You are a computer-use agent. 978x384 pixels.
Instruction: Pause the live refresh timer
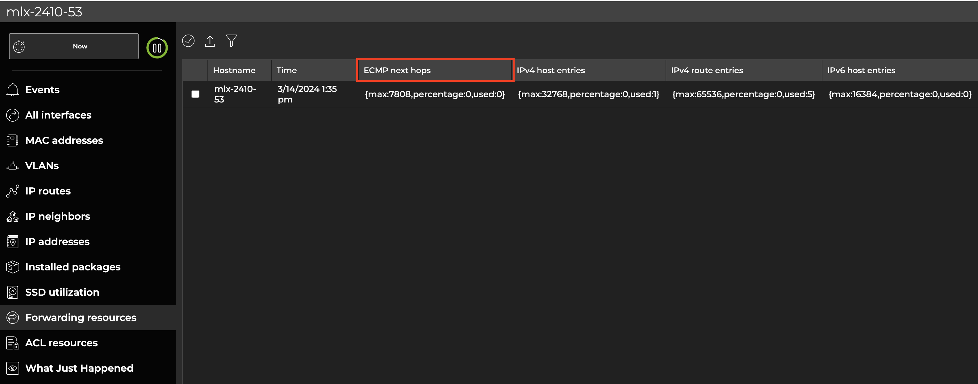click(x=157, y=48)
